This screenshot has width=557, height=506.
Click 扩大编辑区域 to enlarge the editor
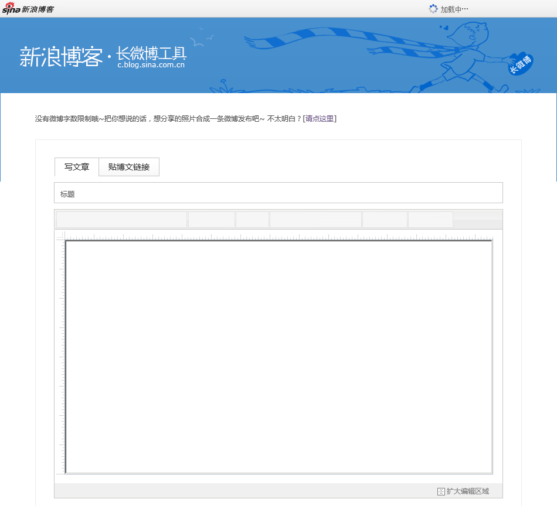[x=463, y=491]
